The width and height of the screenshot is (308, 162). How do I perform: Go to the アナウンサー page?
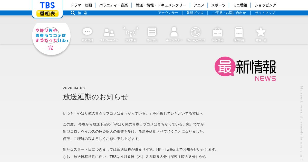[168, 13]
